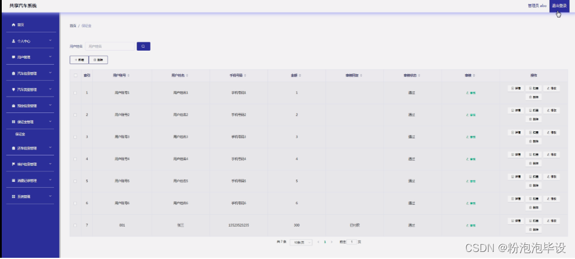Tick checkbox for row 6
The image size is (575, 259).
[x=75, y=203]
